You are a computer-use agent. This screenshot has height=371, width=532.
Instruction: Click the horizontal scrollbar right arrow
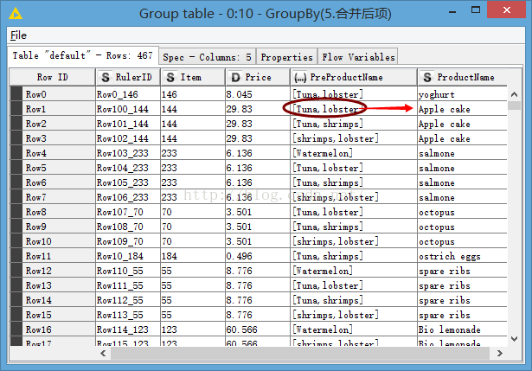tap(499, 354)
